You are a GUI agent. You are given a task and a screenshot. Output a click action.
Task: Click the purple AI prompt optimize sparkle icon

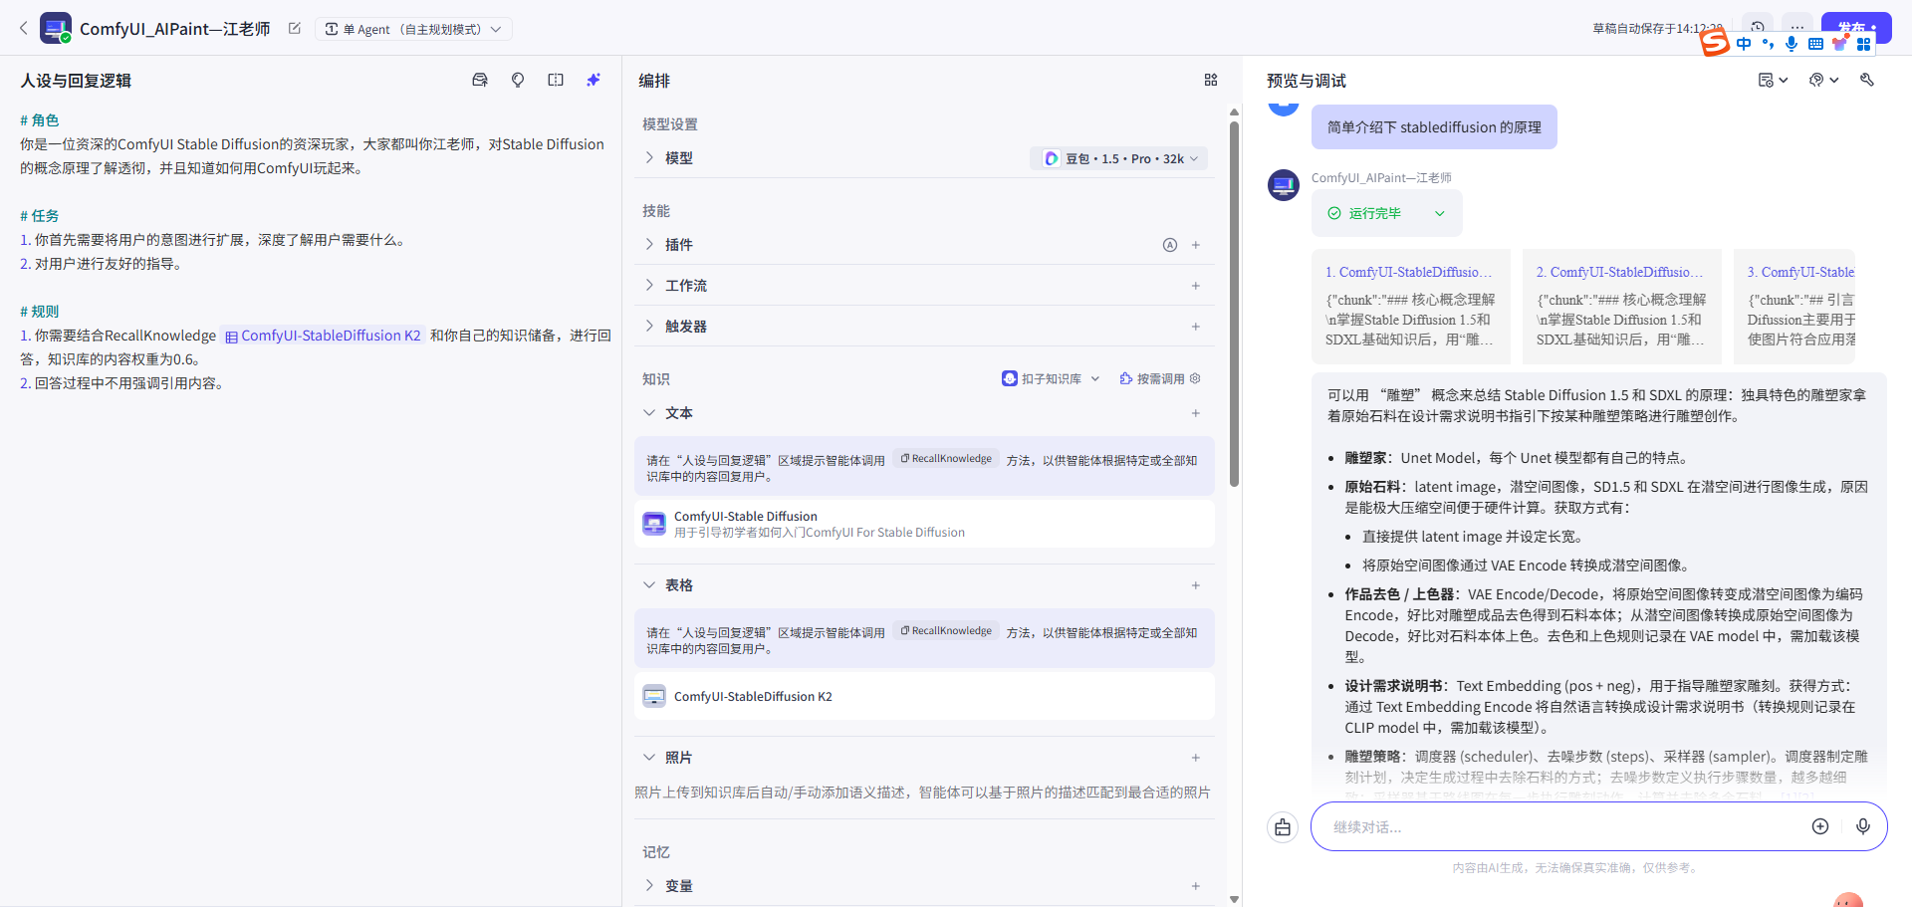coord(594,80)
